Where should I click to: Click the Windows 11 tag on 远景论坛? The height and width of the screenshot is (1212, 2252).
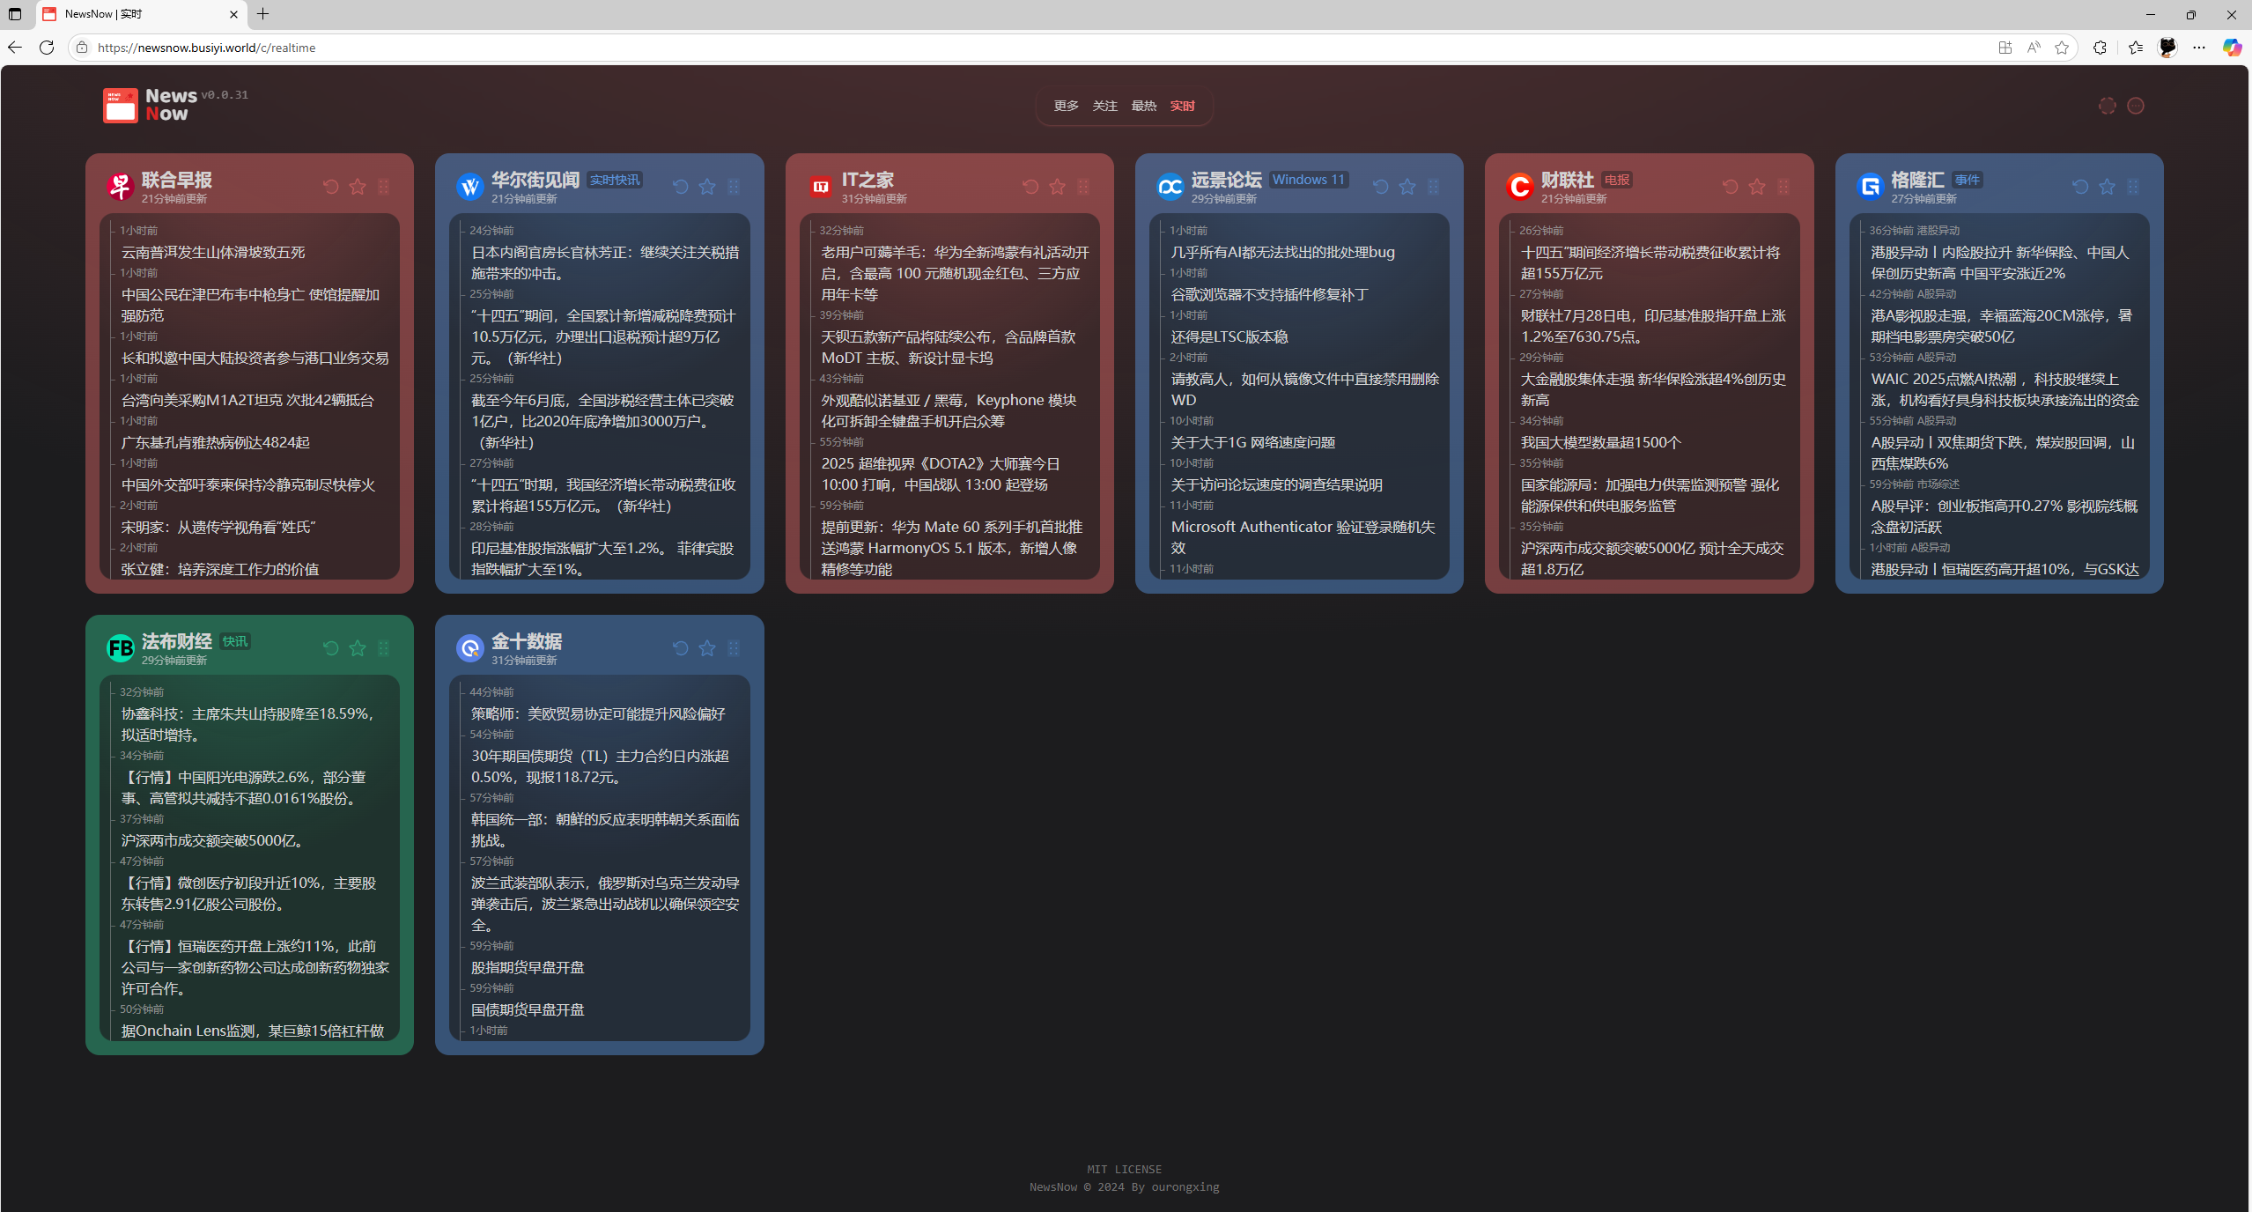click(1309, 180)
